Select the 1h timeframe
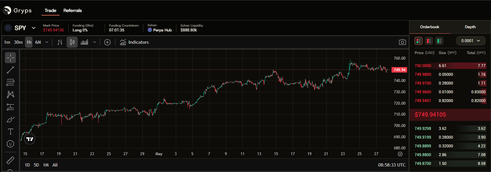 pos(29,42)
